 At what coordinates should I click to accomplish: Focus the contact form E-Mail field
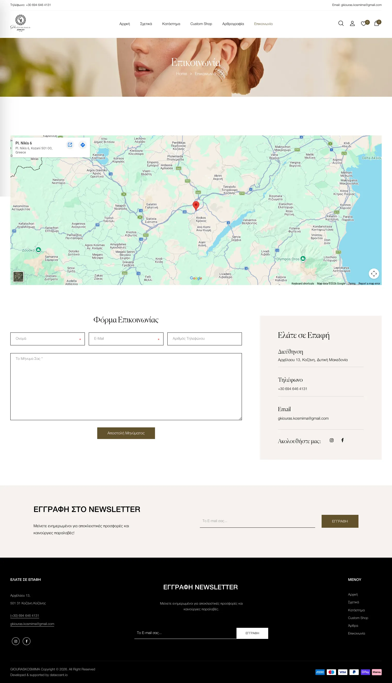click(x=126, y=339)
